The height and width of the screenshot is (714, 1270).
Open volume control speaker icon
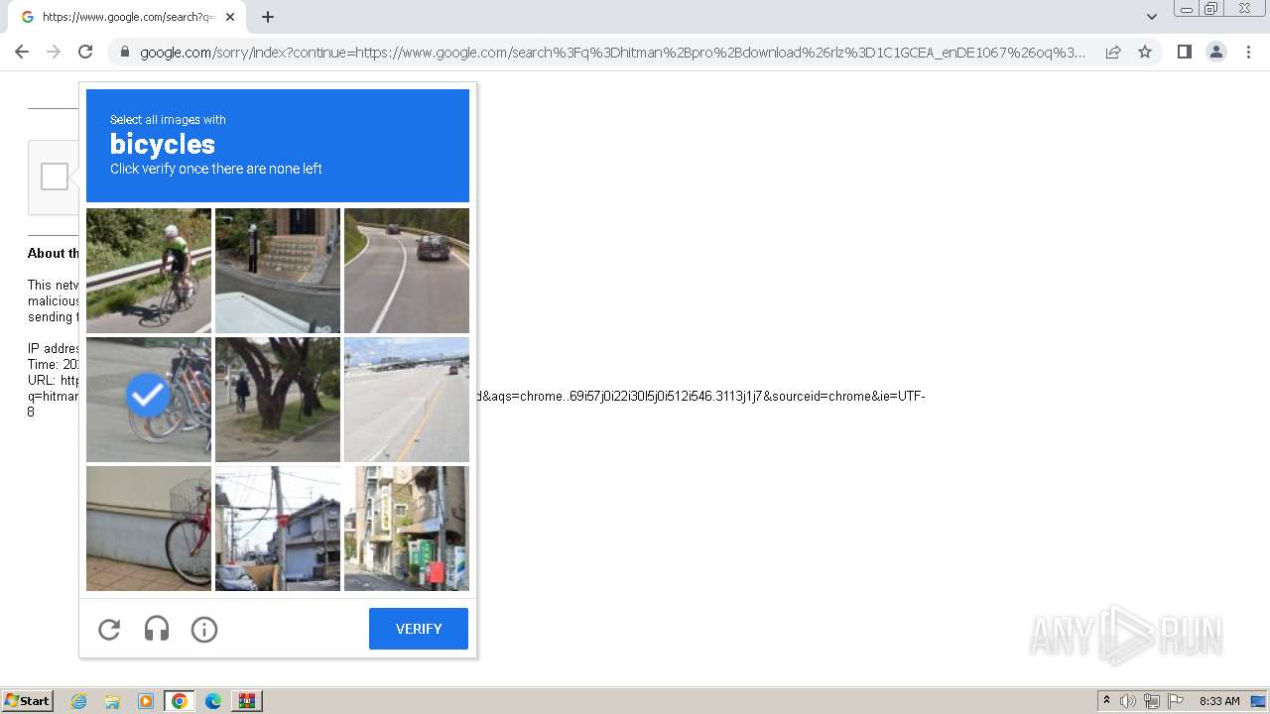pyautogui.click(x=1128, y=701)
